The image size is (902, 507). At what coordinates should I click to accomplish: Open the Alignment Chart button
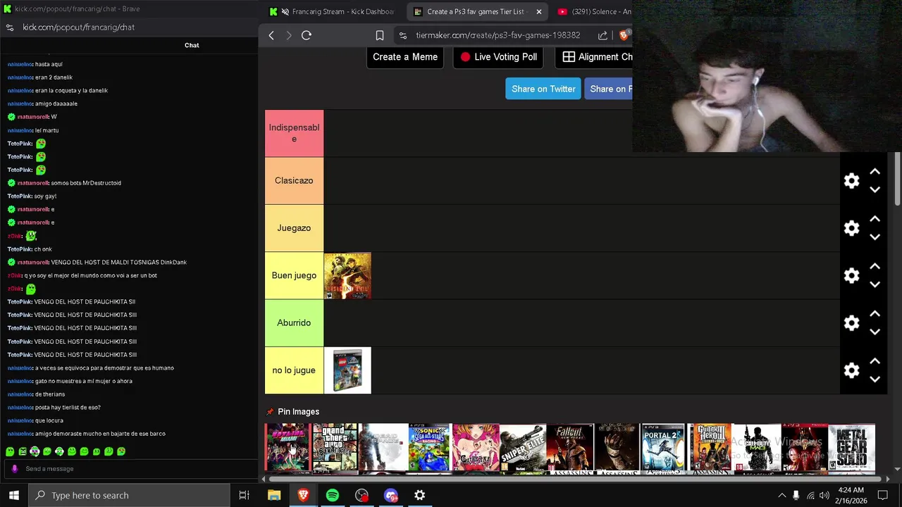click(593, 57)
